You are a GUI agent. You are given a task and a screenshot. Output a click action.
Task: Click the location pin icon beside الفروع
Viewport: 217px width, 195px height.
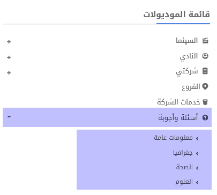pyautogui.click(x=205, y=87)
